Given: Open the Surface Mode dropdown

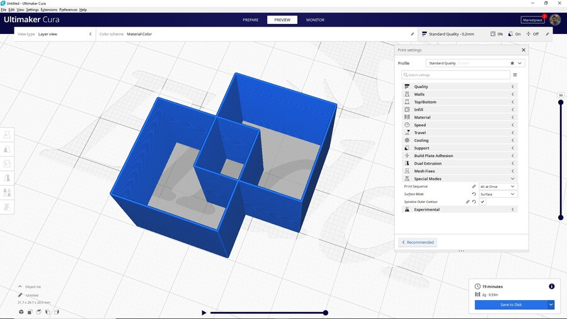Looking at the screenshot, I should click(x=498, y=194).
